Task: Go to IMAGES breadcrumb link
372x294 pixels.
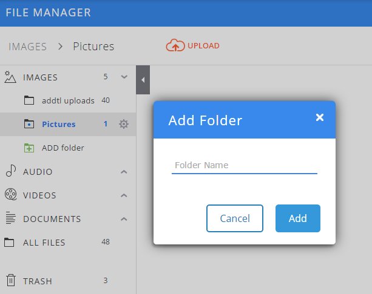Action: tap(27, 47)
